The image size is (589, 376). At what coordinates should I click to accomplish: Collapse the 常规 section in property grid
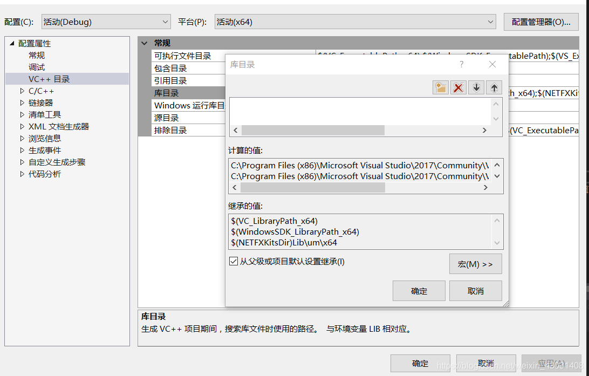pos(144,43)
